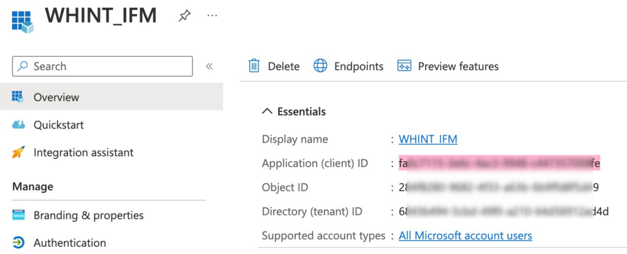Click the magnifier icon in search box

[23, 66]
